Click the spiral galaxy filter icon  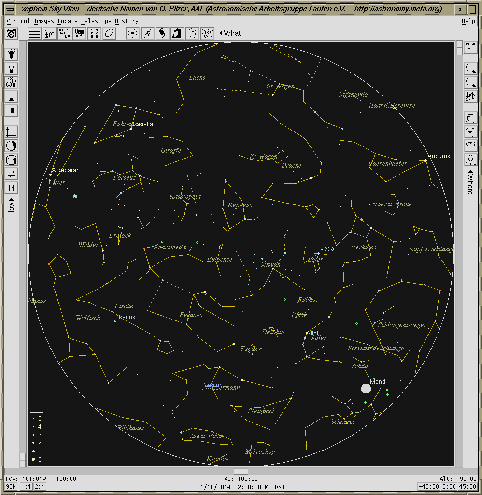coord(162,33)
